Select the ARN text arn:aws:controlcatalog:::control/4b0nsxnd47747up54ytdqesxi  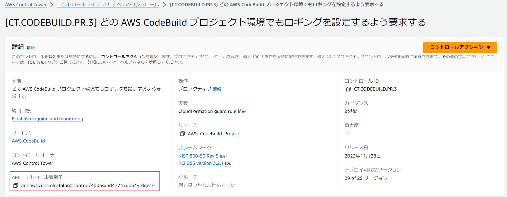(88, 185)
